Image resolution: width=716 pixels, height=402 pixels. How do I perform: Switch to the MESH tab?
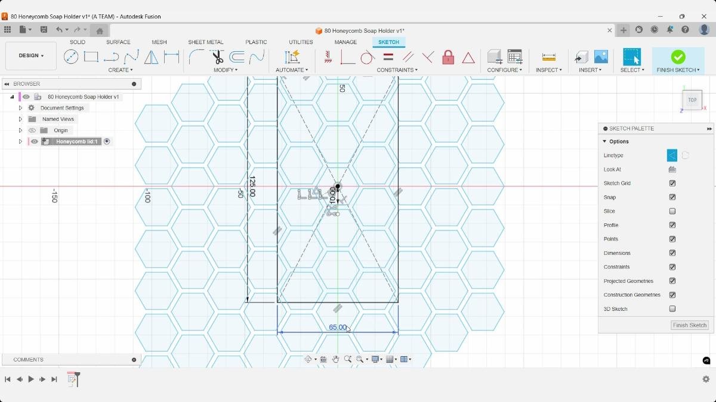pos(159,42)
